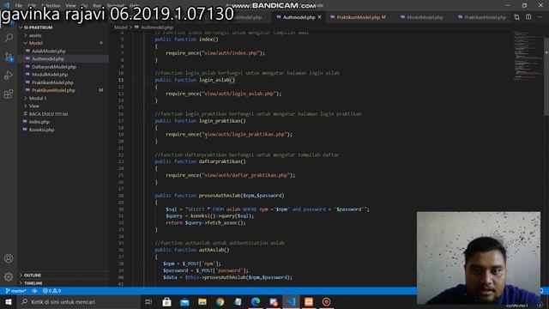Image resolution: width=549 pixels, height=309 pixels.
Task: Click the Open Changes icon in editor toolbar
Action: coord(516,17)
